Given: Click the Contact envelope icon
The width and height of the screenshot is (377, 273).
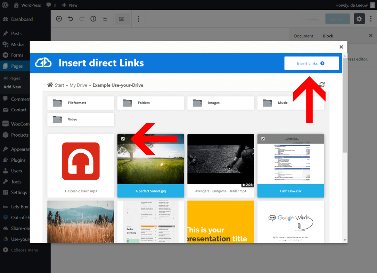Looking at the screenshot, I should [x=5, y=110].
